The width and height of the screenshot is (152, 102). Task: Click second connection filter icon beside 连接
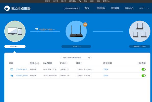tap(38, 63)
